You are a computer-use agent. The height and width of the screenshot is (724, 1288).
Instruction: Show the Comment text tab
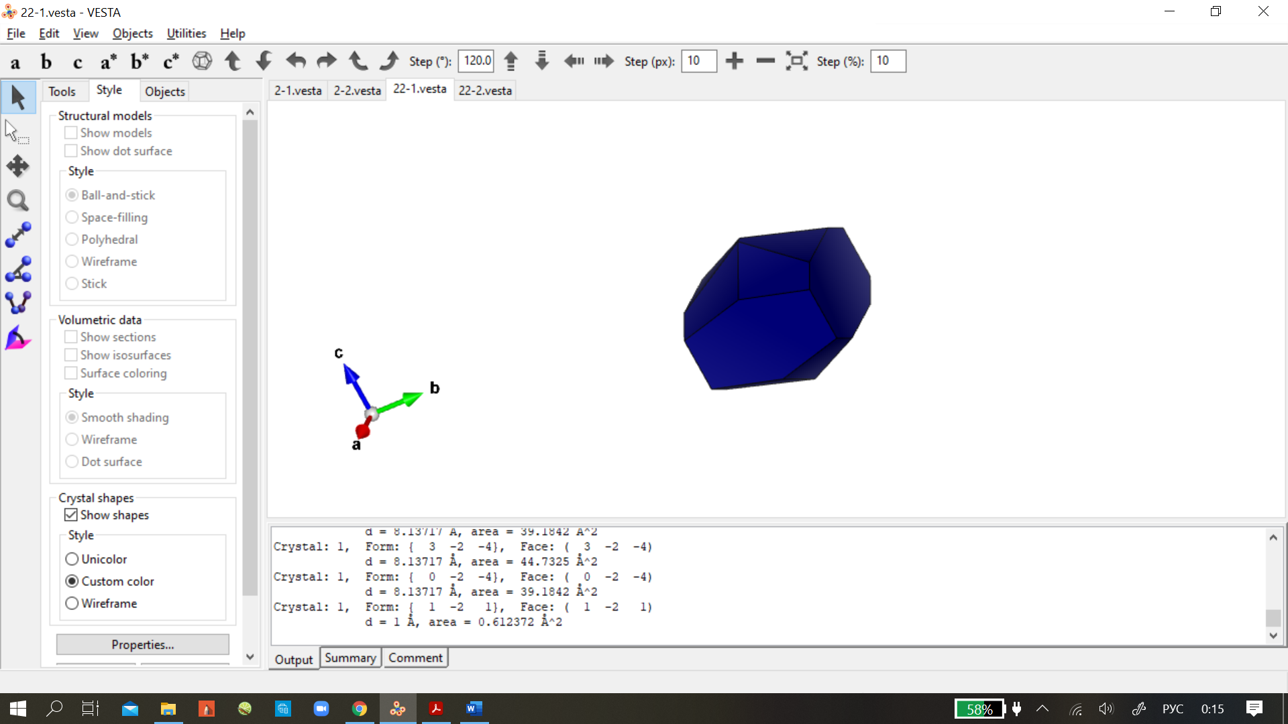click(x=415, y=658)
